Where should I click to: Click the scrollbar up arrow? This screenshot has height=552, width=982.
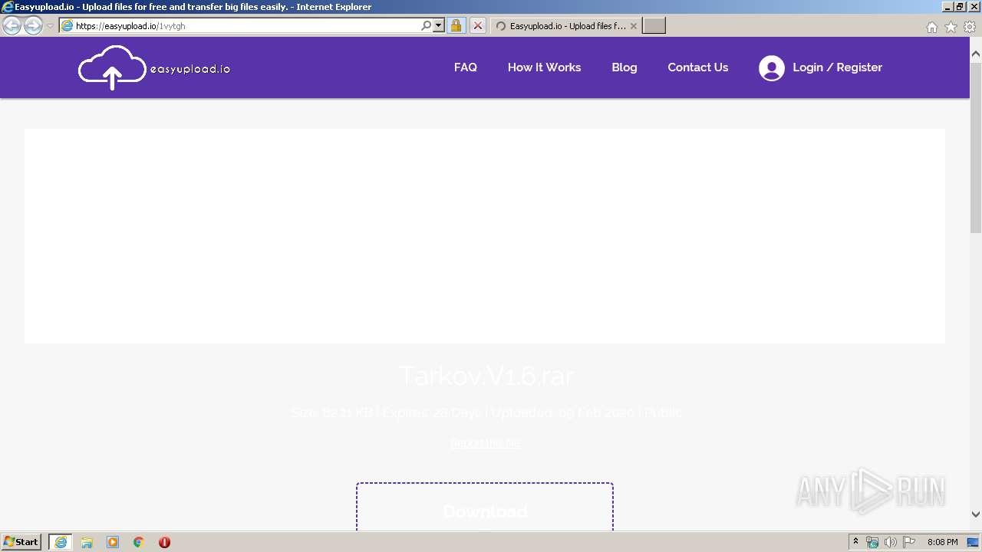976,54
